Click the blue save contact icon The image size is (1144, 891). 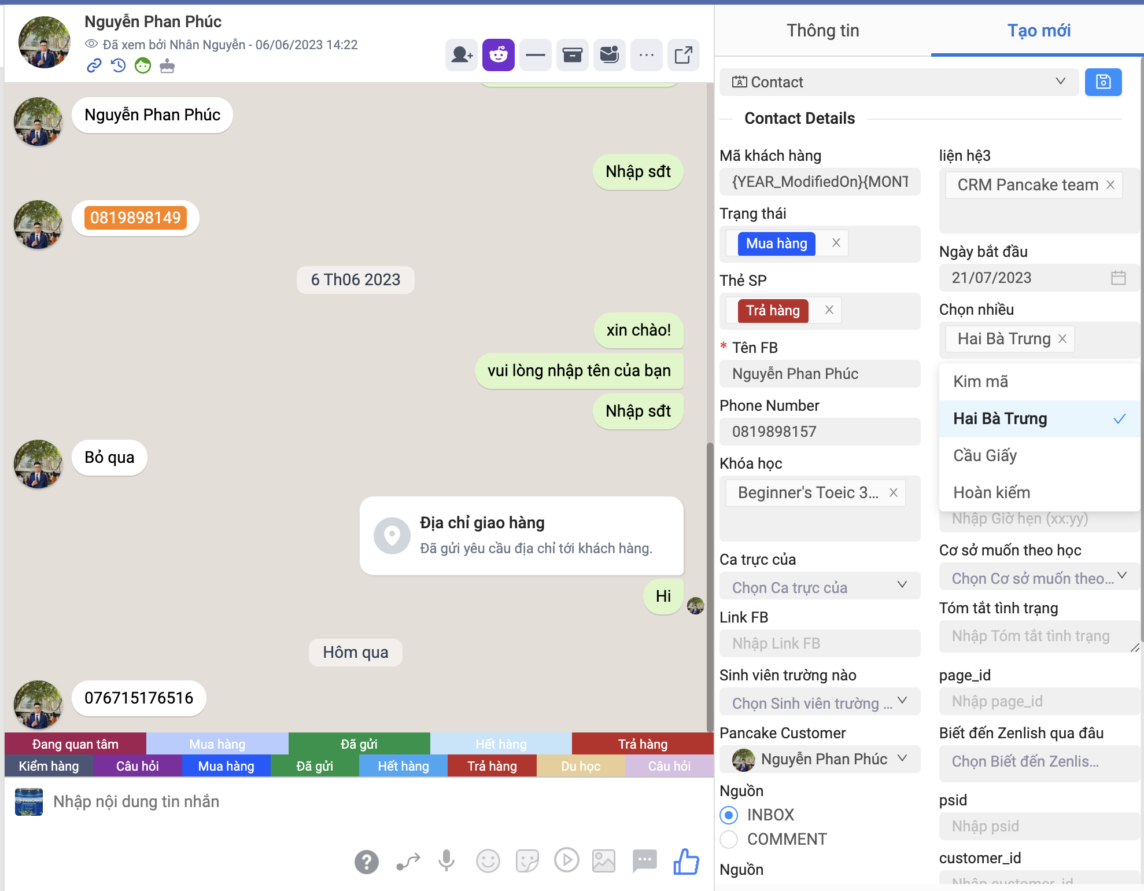(1102, 82)
